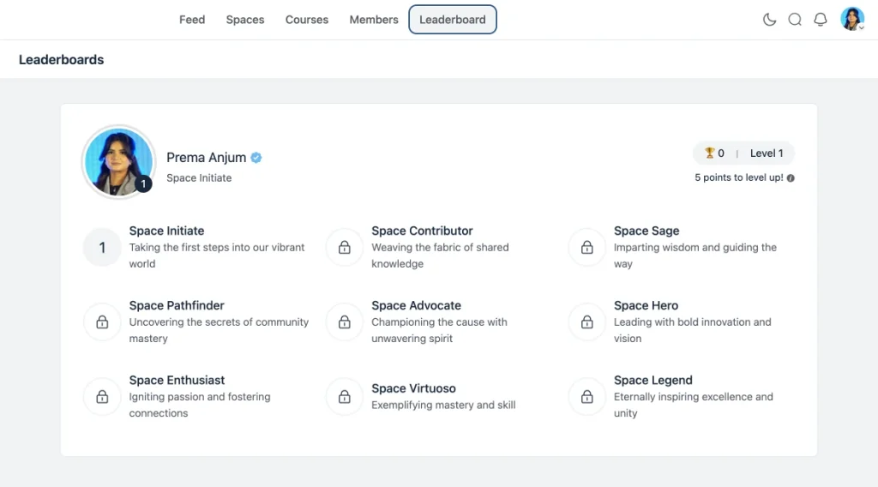The width and height of the screenshot is (878, 487).
Task: Click the Space Hero lock icon
Action: [x=586, y=322]
